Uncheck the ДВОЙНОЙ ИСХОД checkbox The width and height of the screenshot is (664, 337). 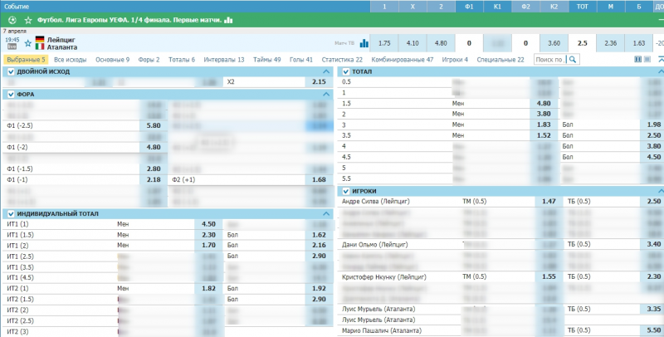pos(11,72)
